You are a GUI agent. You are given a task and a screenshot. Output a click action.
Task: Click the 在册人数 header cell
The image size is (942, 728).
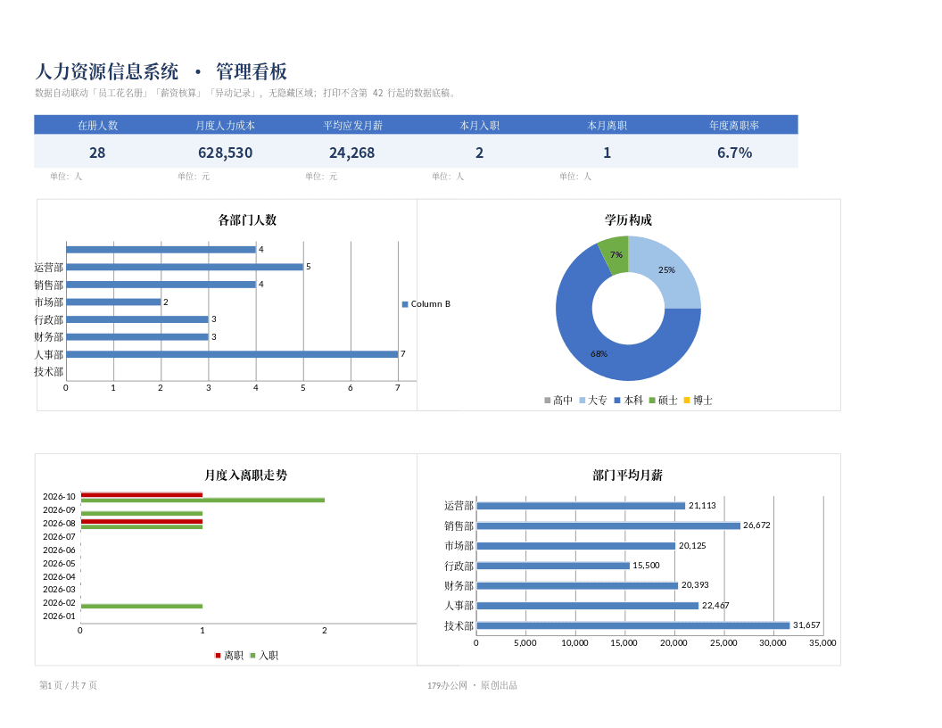point(97,125)
